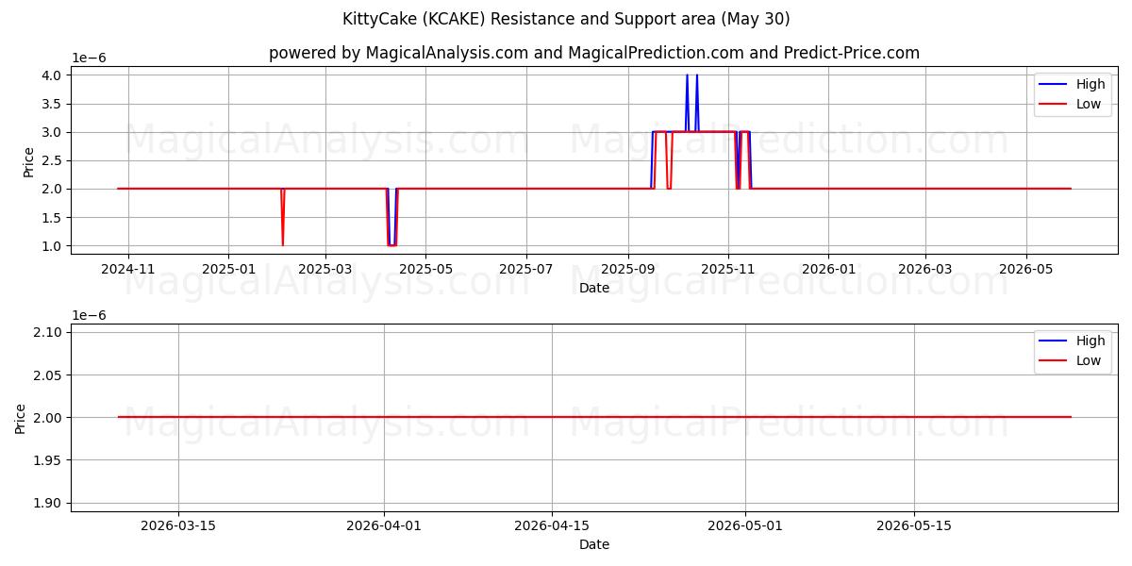1132x566 pixels.
Task: Click the '1.0' y-axis tick in top chart
Action: pyautogui.click(x=51, y=246)
